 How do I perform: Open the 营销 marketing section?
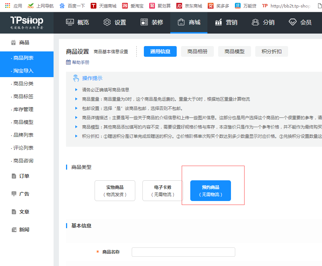click(x=226, y=22)
